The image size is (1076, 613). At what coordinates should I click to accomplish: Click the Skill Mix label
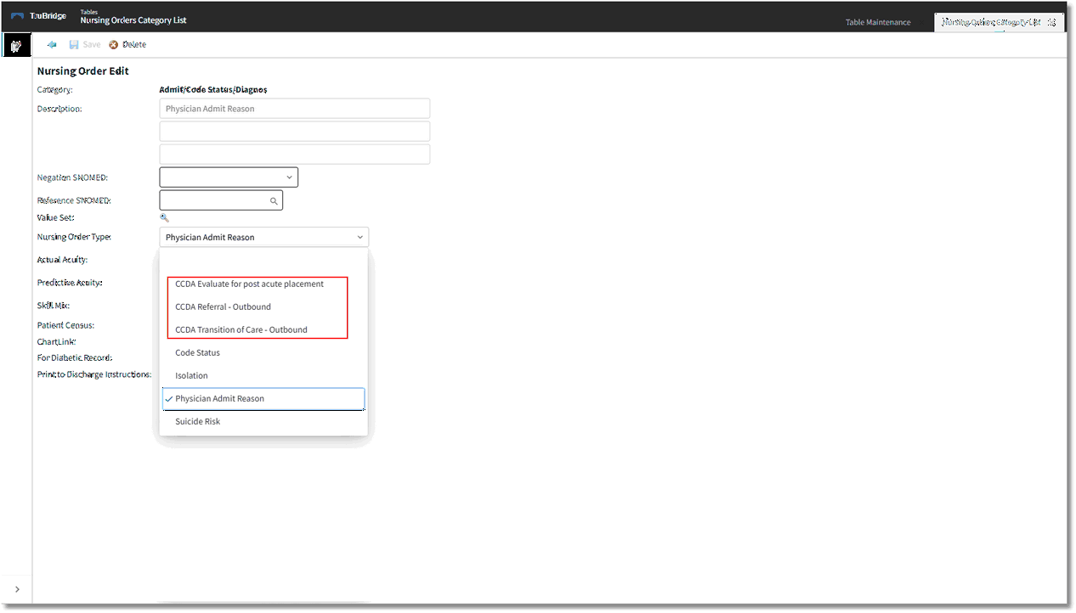point(53,306)
